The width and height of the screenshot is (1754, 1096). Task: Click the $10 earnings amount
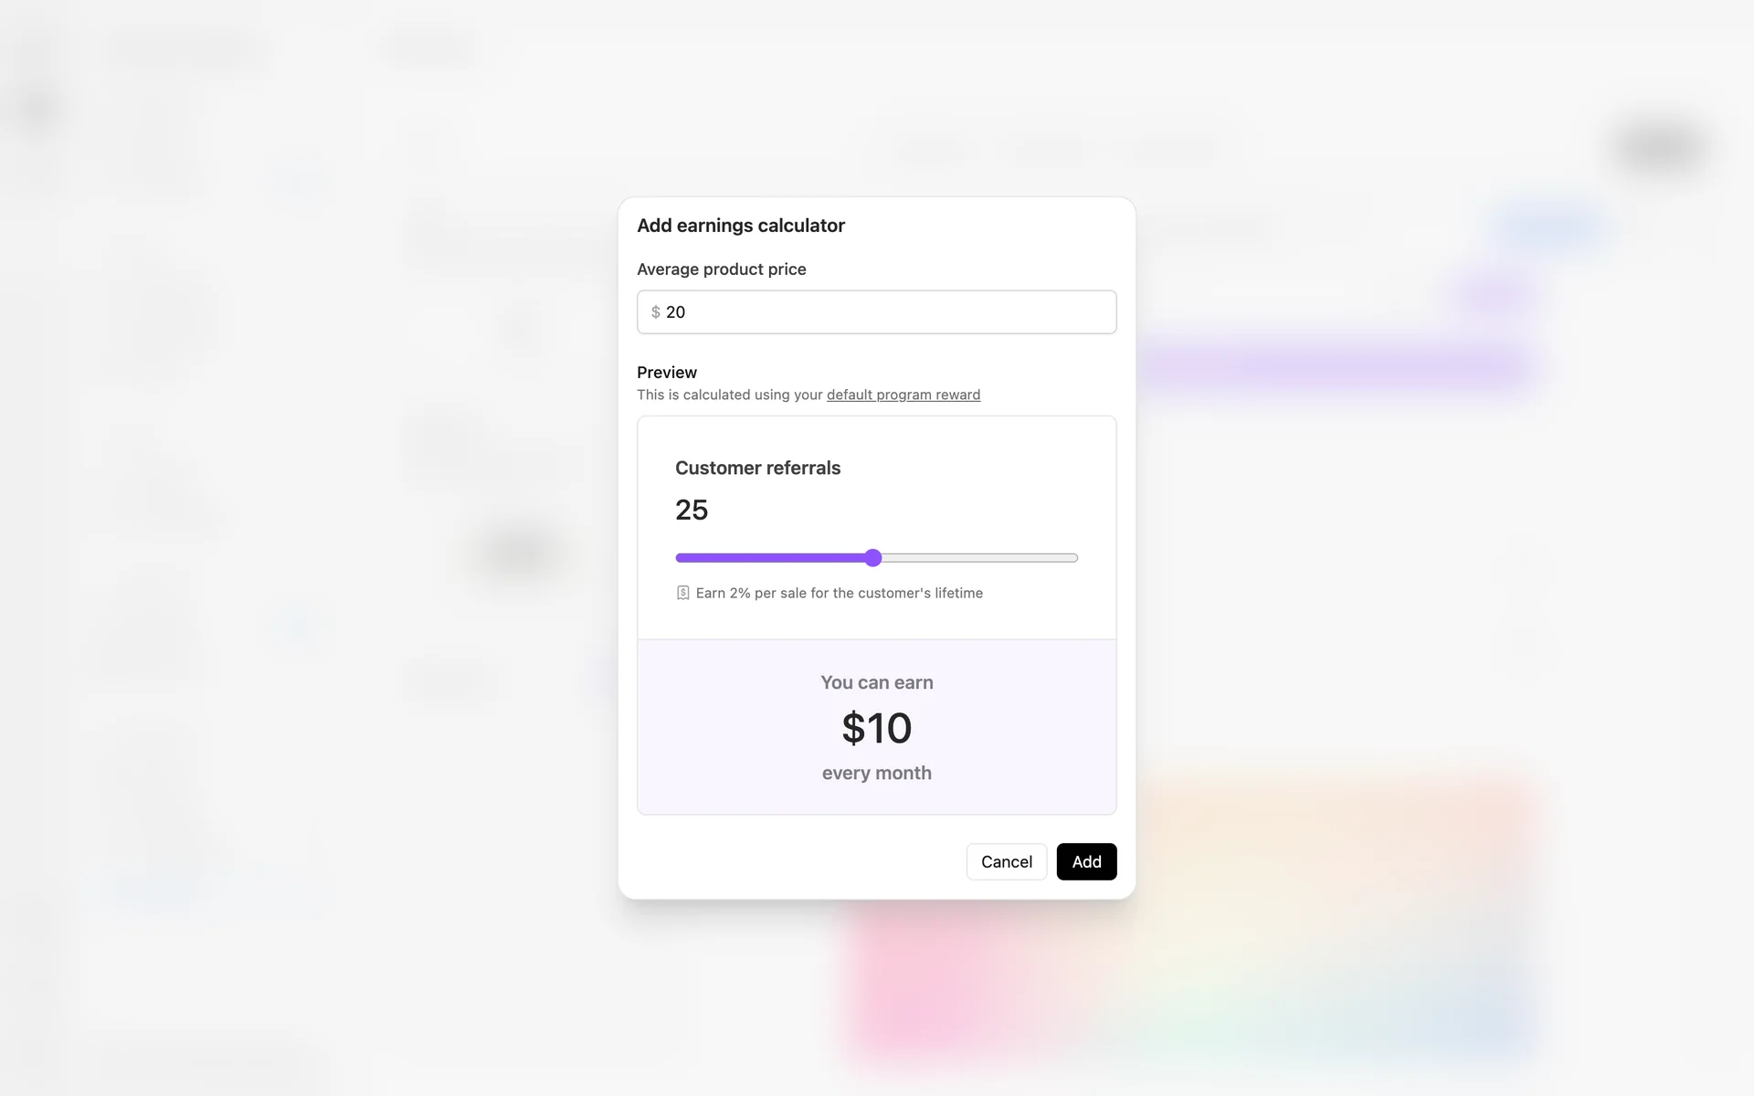point(876,728)
